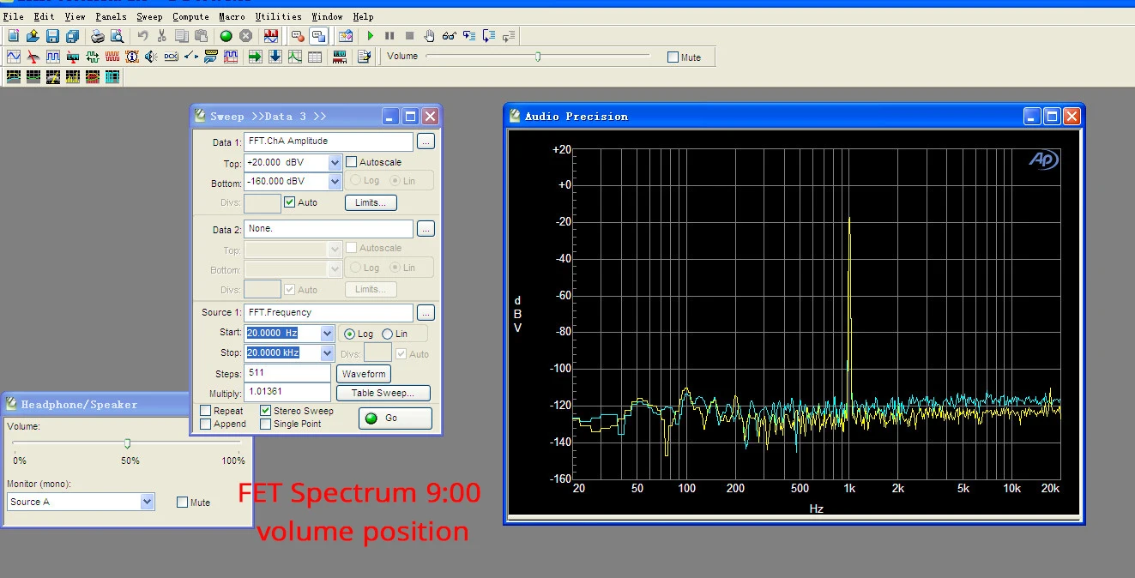Click the Print icon in toolbar
The height and width of the screenshot is (578, 1135).
98,36
